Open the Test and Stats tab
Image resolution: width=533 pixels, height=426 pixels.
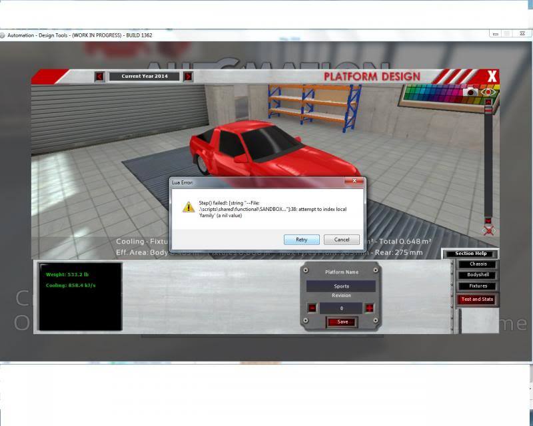click(478, 300)
